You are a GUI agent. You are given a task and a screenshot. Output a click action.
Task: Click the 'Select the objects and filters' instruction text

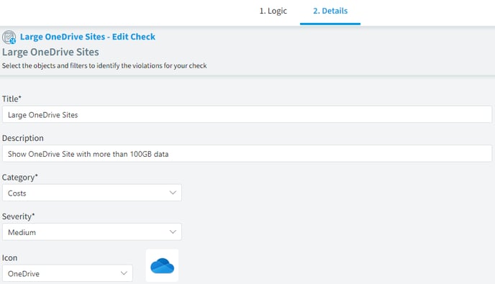[x=104, y=65]
